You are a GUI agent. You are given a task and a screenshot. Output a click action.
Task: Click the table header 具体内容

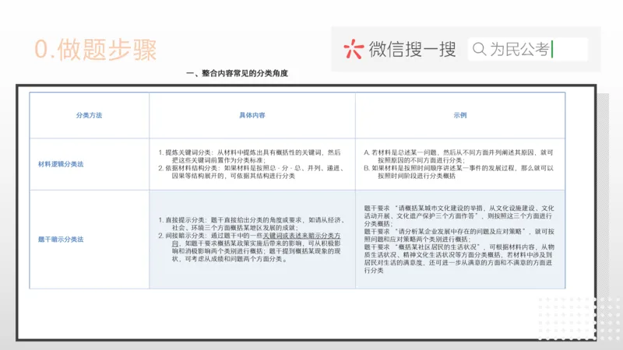(252, 115)
